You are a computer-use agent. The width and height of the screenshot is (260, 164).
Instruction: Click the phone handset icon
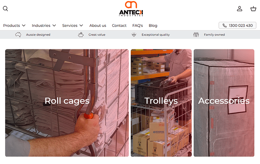(x=225, y=26)
